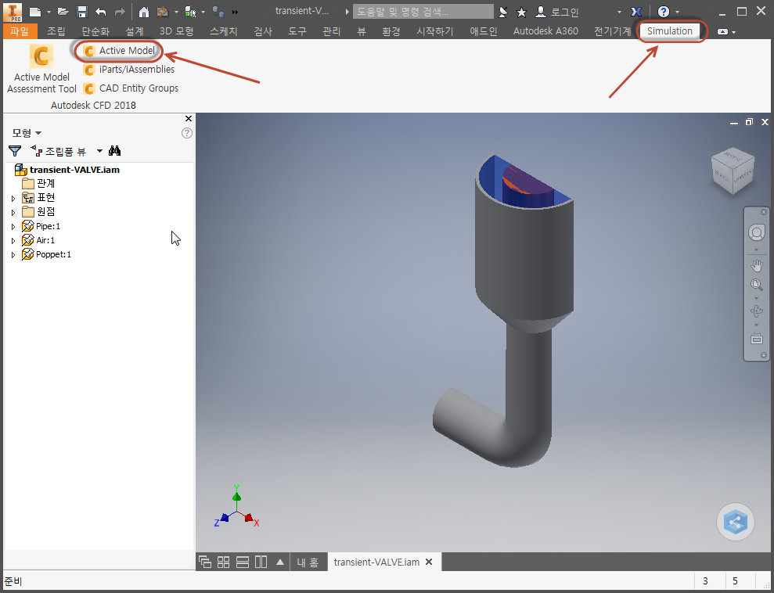Switch to the 스케치 ribbon tab
This screenshot has width=774, height=593.
(x=224, y=31)
